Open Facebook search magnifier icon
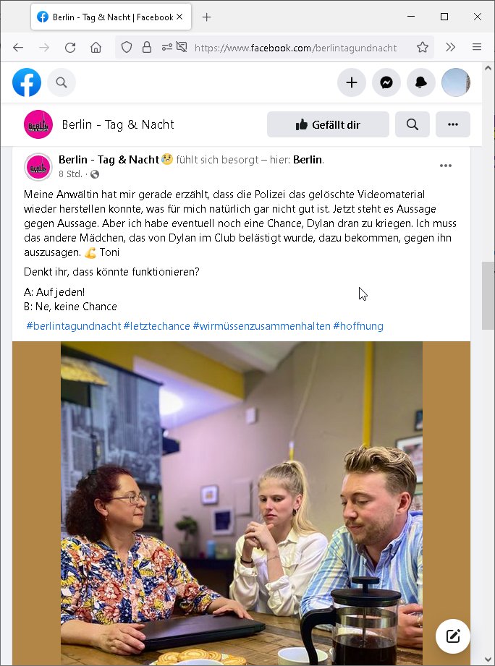The image size is (495, 666). tap(62, 82)
